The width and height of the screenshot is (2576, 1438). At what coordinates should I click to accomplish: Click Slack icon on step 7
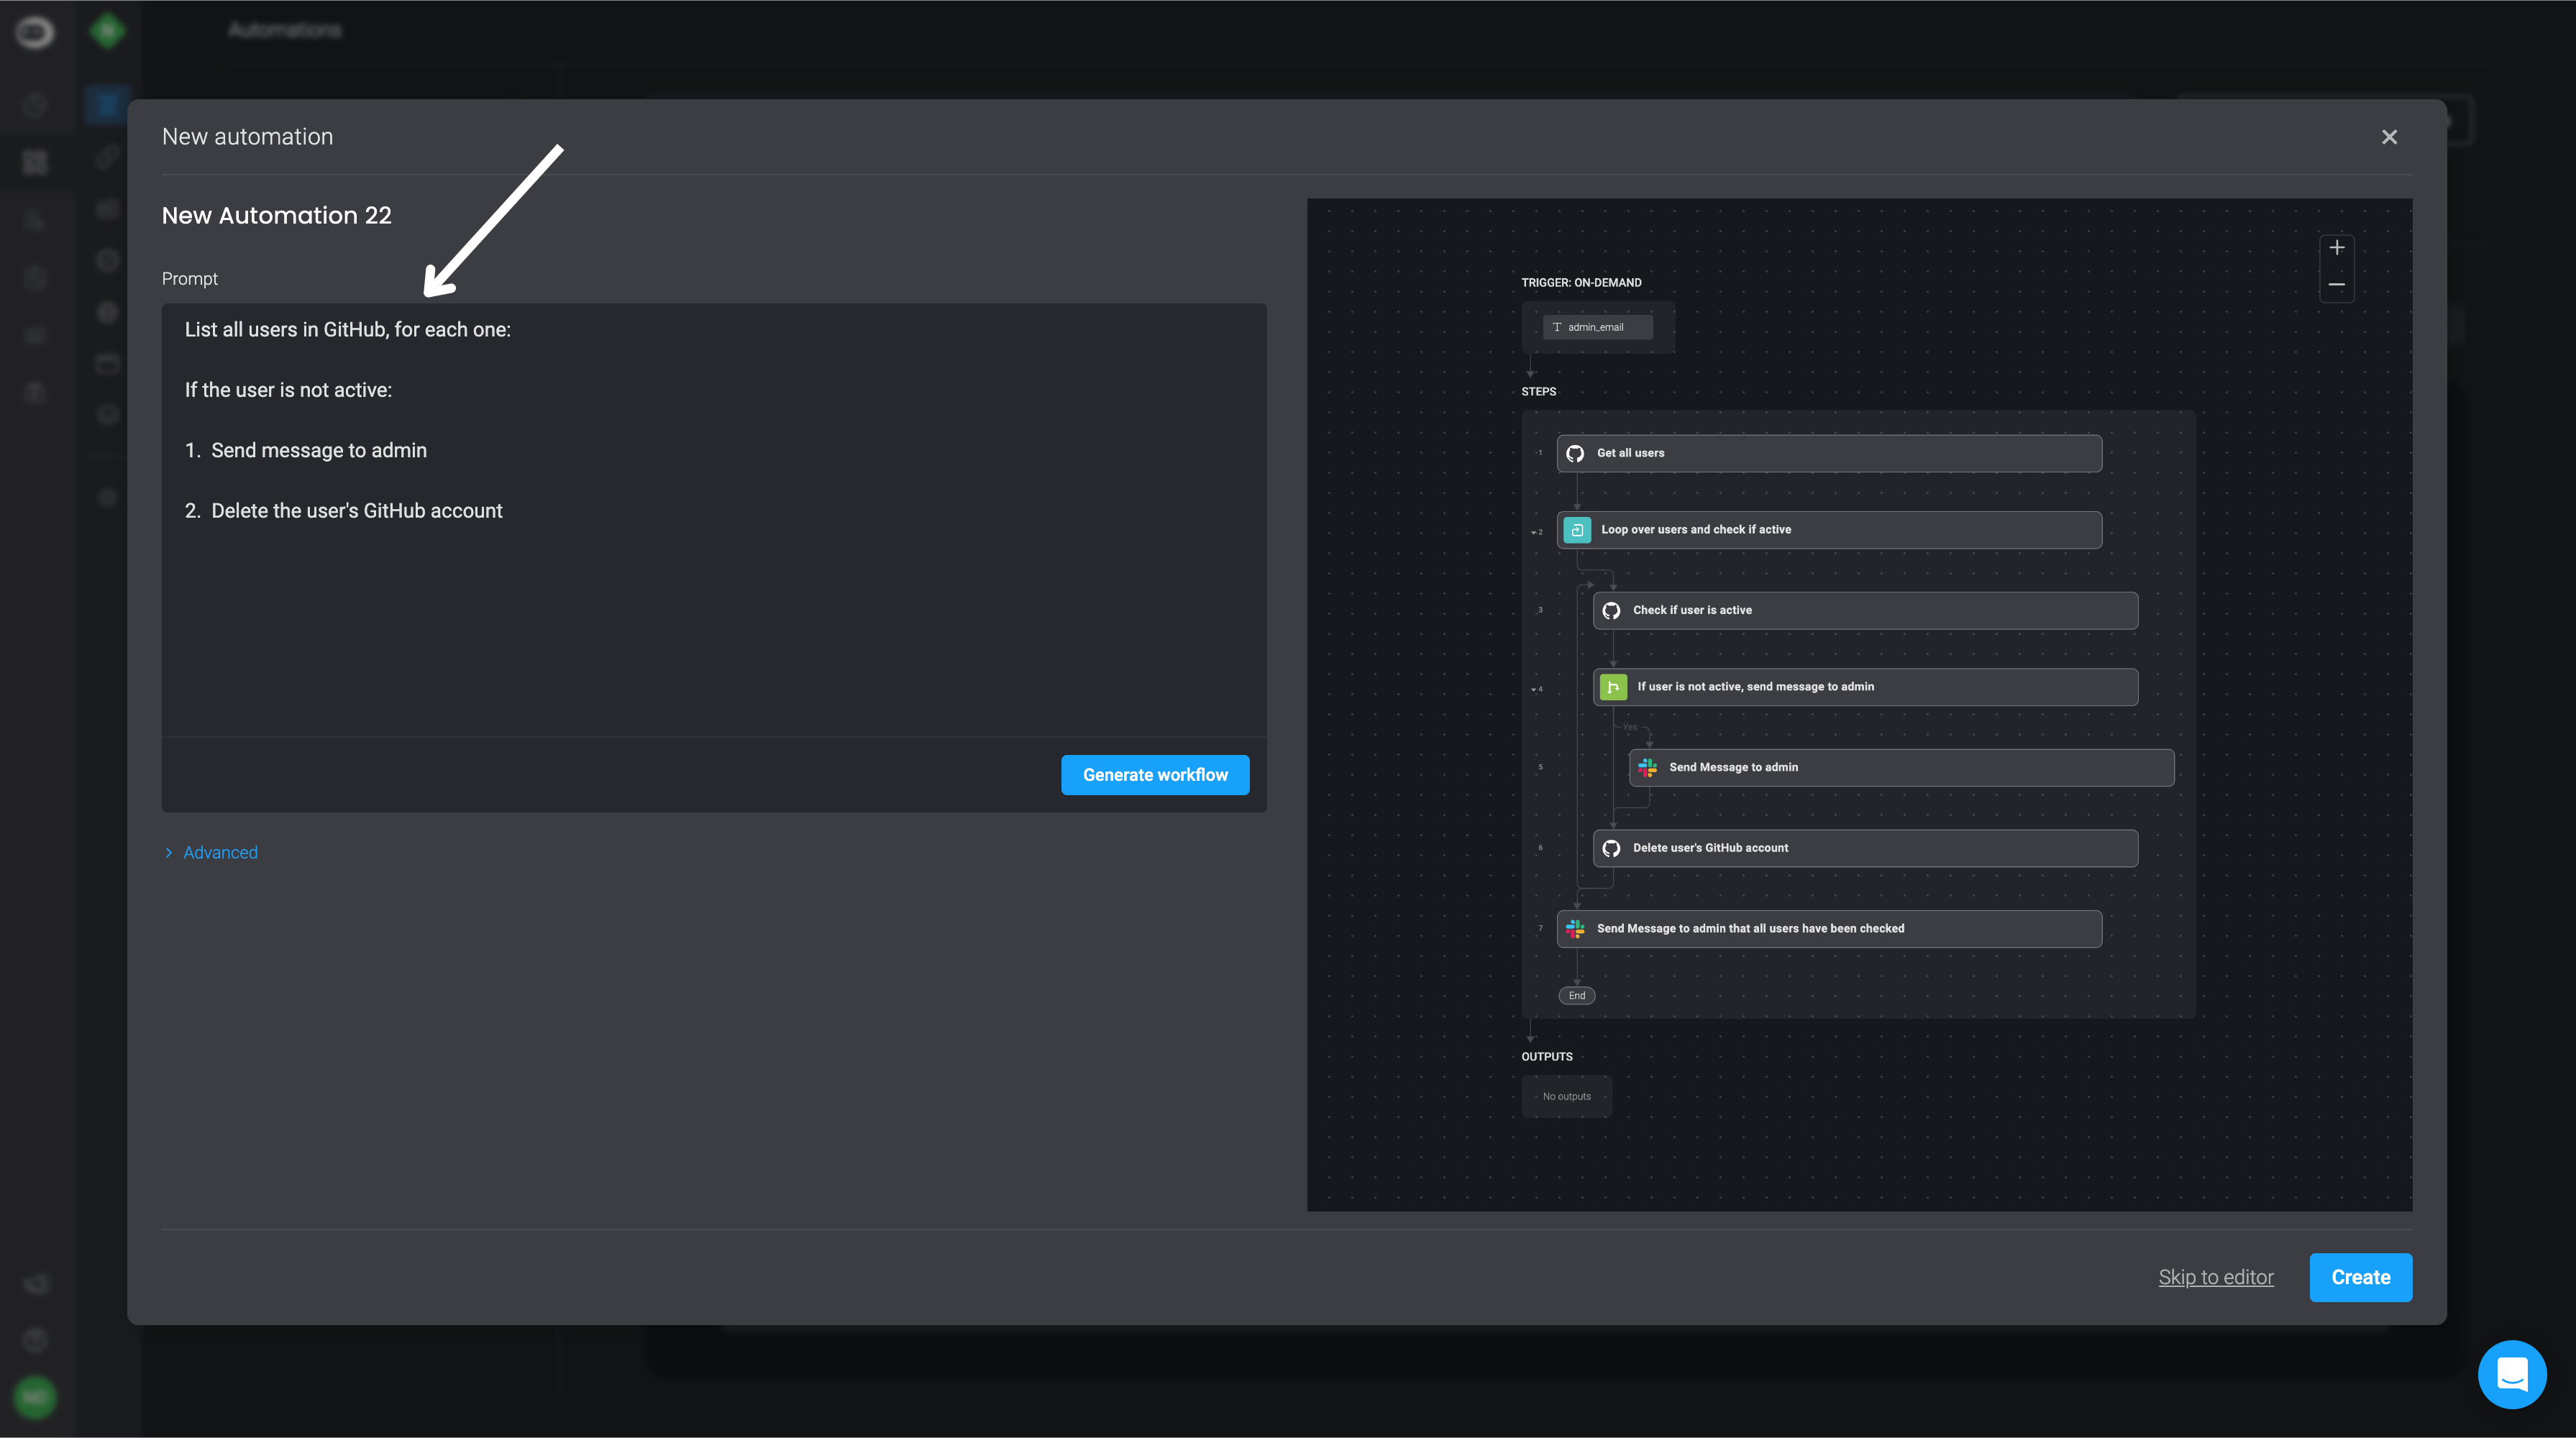coord(1575,928)
